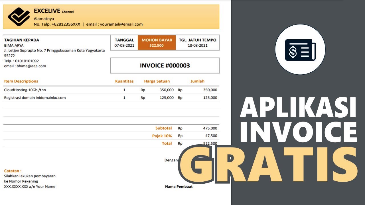
Task: Click the Nama Pembuat signature label
Action: tap(179, 186)
